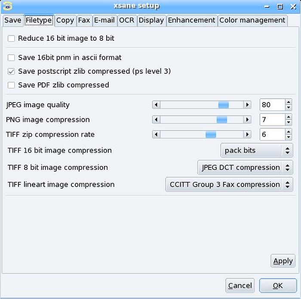Toggle Save 16bit pnm in ascii format

point(11,57)
